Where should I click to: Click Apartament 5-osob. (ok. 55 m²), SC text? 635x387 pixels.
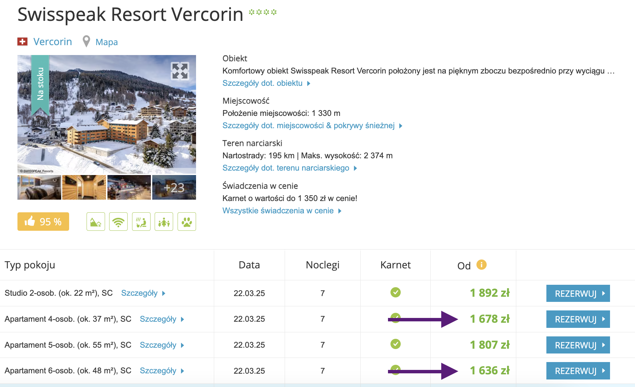click(68, 345)
